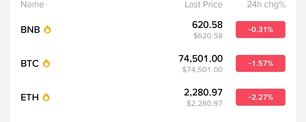Click the hot flame icon beside BNB
Image resolution: width=306 pixels, height=122 pixels.
pyautogui.click(x=47, y=30)
